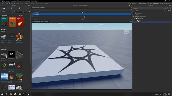Open File Explorer from the taskbar

[11, 94]
